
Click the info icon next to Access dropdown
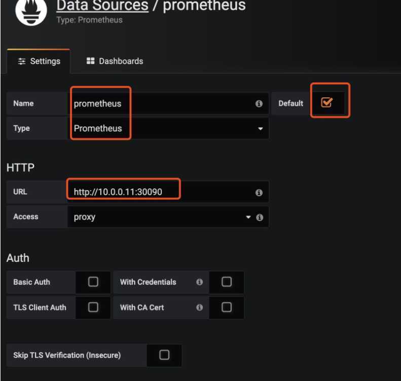260,217
